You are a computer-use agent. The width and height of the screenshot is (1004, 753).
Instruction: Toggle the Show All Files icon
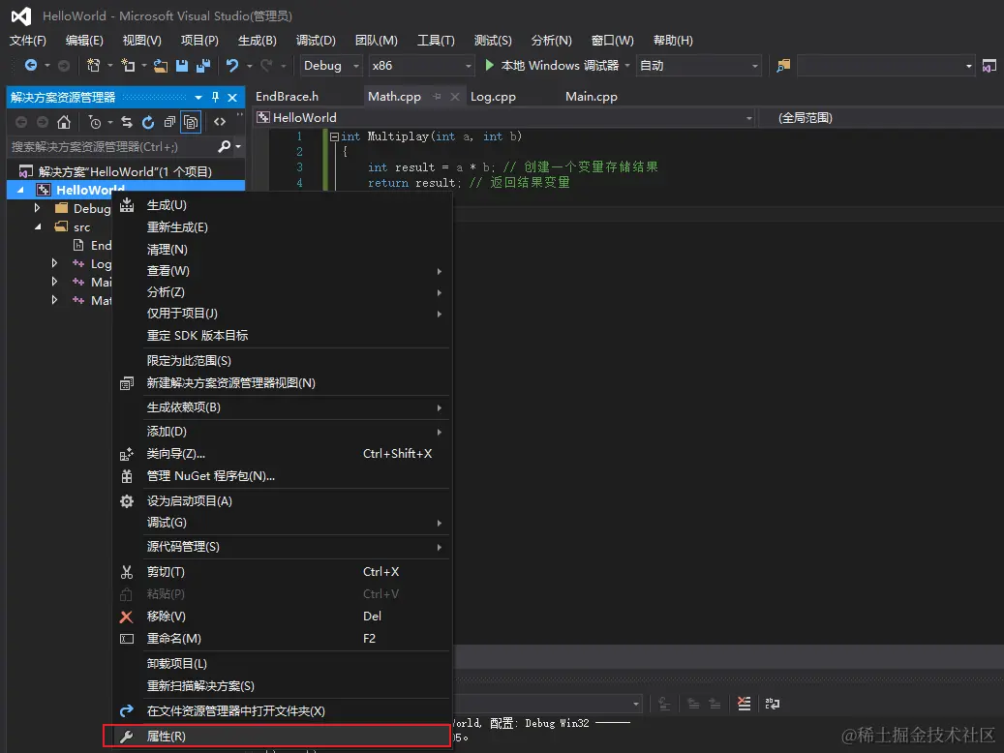[x=191, y=122]
